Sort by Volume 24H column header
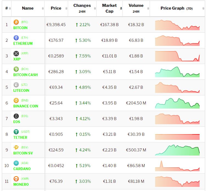The height and width of the screenshot is (191, 207). click(x=136, y=8)
